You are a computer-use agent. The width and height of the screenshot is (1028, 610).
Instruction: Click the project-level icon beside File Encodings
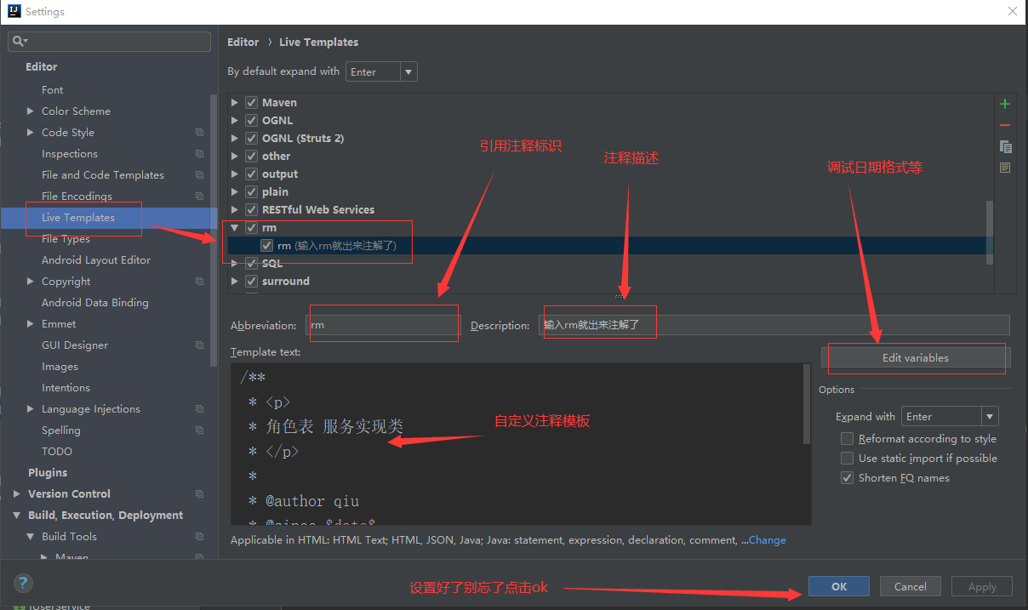(x=199, y=197)
